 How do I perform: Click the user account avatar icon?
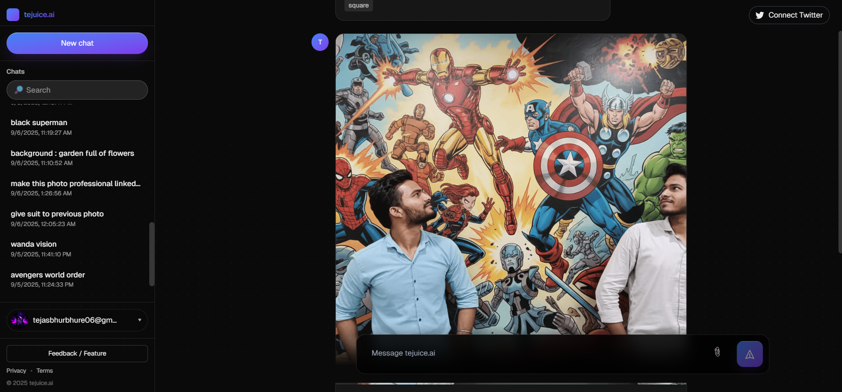pos(20,320)
